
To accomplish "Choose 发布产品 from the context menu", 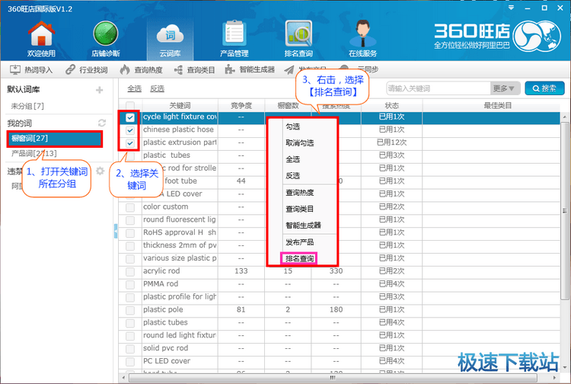I will click(x=300, y=242).
